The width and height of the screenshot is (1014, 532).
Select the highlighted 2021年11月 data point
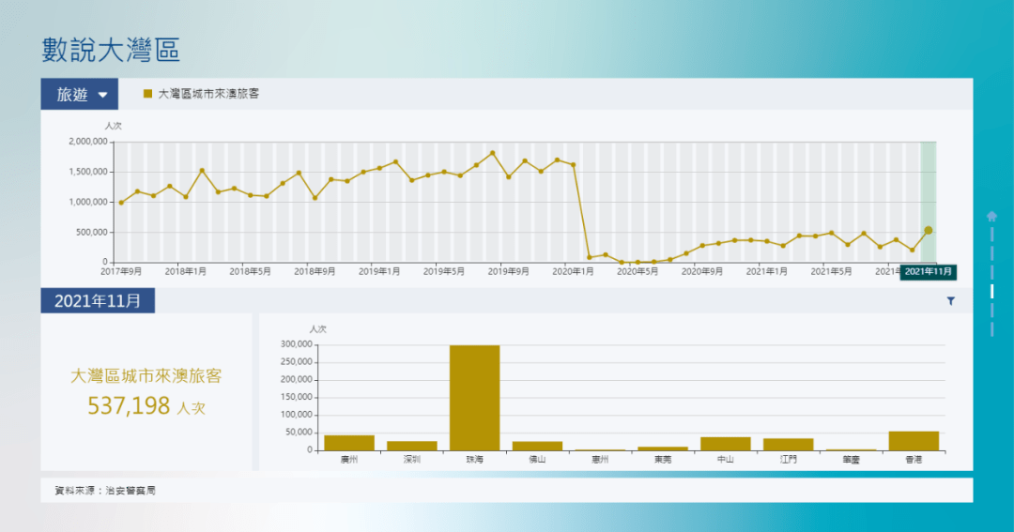pos(928,230)
